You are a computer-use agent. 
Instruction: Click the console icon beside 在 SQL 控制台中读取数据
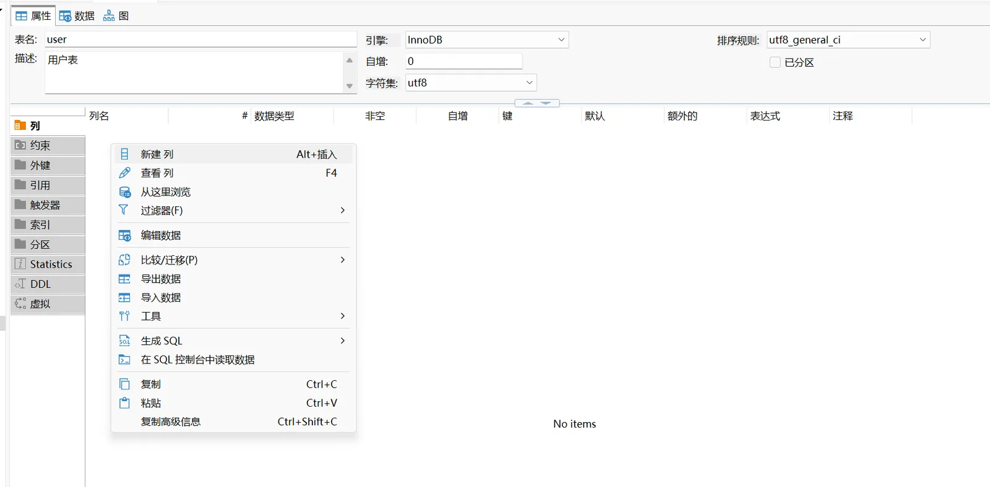124,360
